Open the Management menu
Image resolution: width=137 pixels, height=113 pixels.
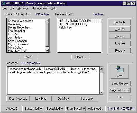[x=40, y=8]
